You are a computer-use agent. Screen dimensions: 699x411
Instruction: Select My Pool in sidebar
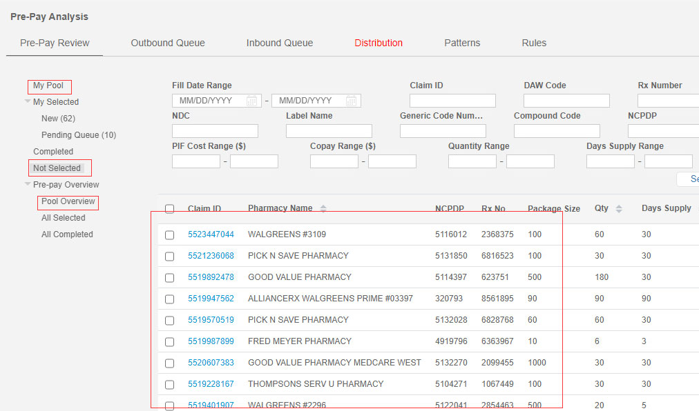(x=48, y=86)
